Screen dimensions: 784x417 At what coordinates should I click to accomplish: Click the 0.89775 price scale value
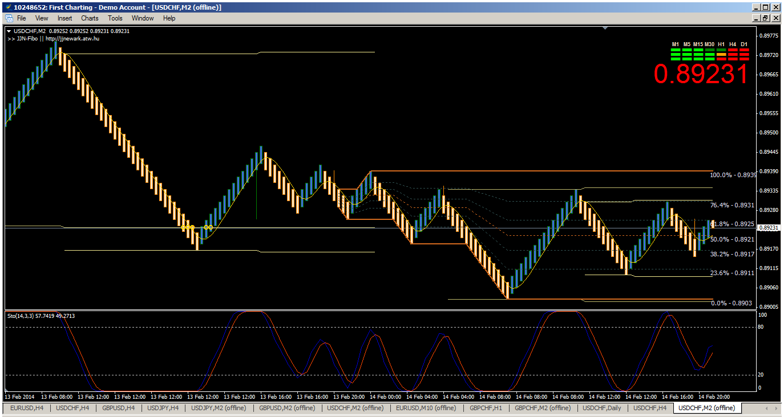point(770,35)
